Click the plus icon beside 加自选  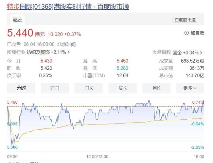[186, 33]
